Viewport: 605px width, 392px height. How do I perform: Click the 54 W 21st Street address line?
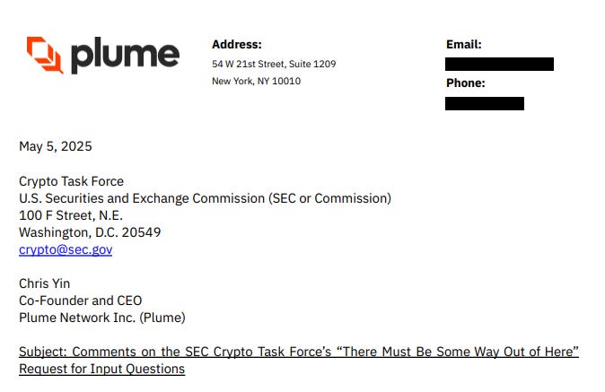click(274, 64)
